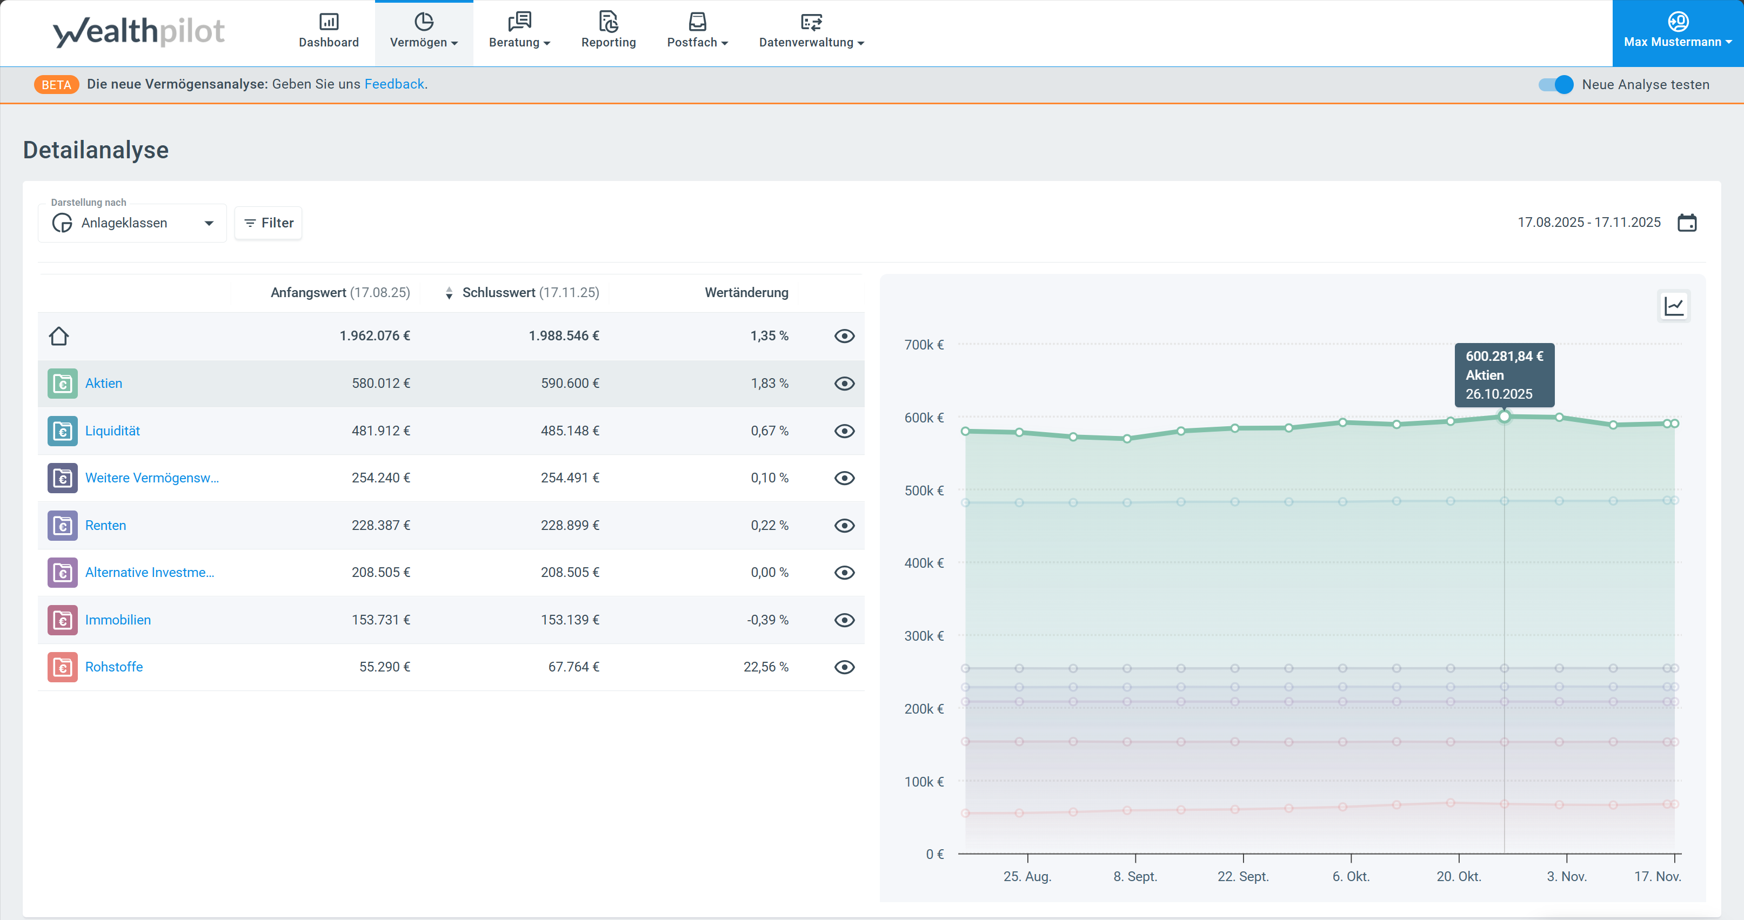Screen dimensions: 1744x920
Task: Click the chart type icon above graph
Action: pyautogui.click(x=1674, y=306)
